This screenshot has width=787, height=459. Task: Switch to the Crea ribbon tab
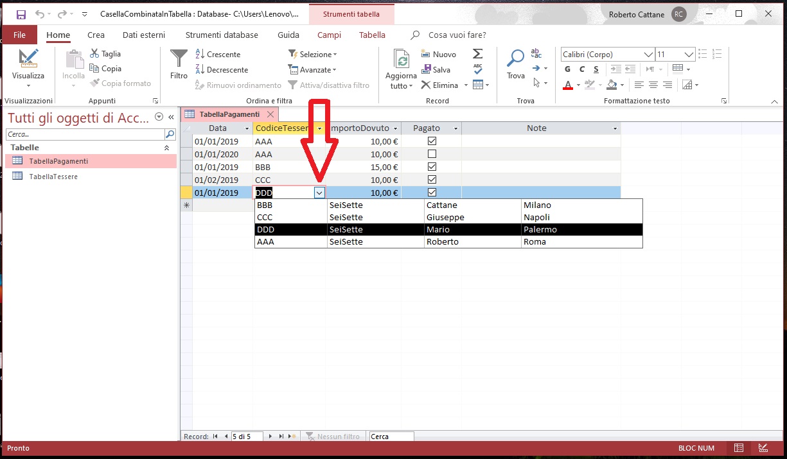[x=96, y=35]
